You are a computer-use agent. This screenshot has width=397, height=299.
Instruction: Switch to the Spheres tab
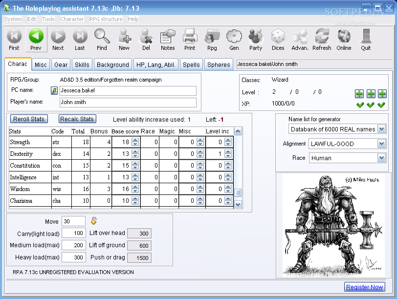[219, 65]
